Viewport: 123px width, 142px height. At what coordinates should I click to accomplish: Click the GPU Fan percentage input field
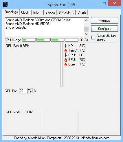23,91
